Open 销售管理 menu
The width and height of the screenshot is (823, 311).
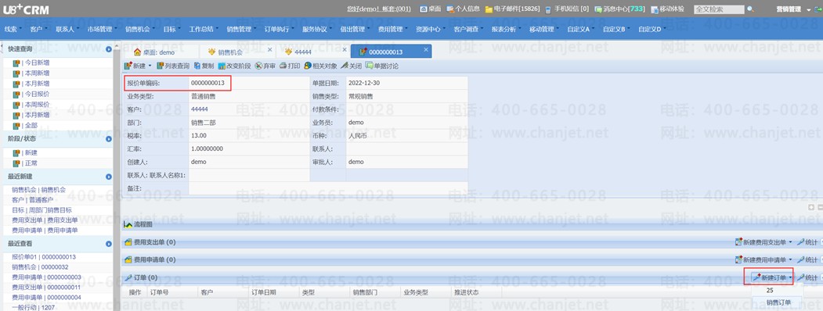click(241, 30)
